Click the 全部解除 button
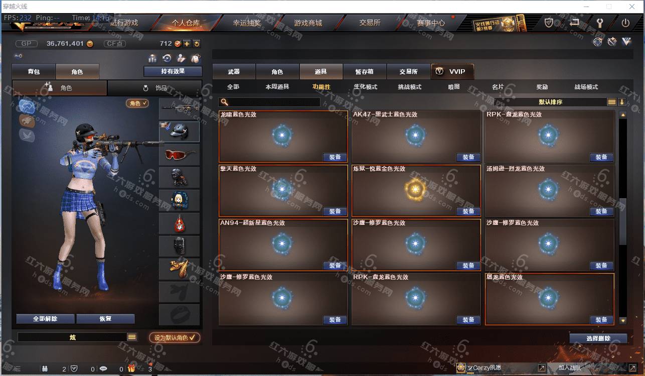This screenshot has height=376, width=645. click(45, 319)
